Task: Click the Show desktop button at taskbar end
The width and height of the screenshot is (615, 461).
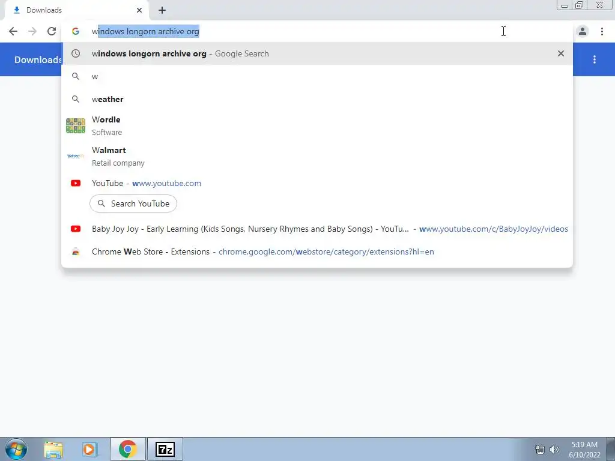Action: (611, 449)
